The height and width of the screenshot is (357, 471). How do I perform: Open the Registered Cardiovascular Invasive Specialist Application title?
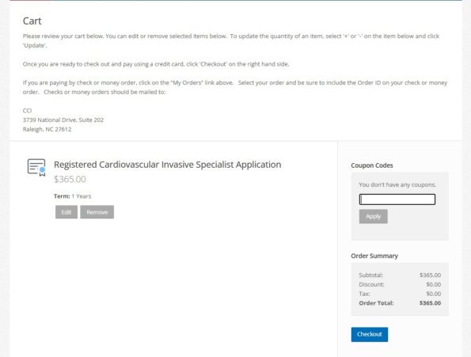(x=167, y=165)
